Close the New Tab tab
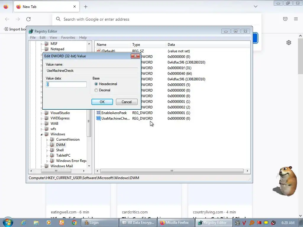Image resolution: width=303 pixels, height=227 pixels. 75,7
